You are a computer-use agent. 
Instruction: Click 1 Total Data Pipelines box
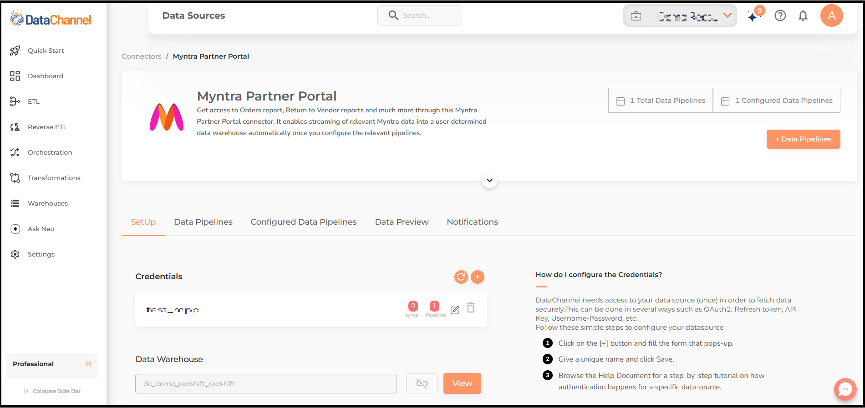pyautogui.click(x=661, y=101)
